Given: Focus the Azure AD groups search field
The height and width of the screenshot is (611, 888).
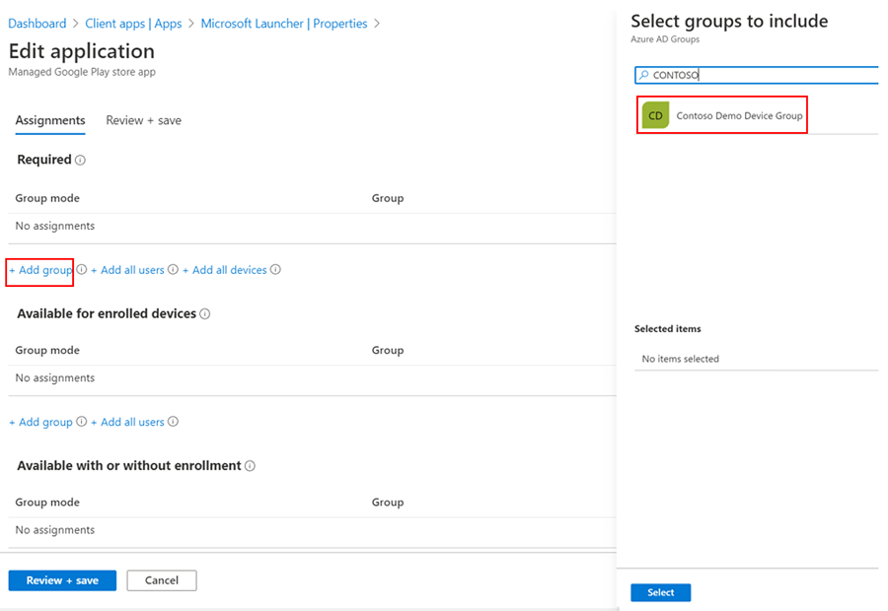Looking at the screenshot, I should pyautogui.click(x=757, y=75).
